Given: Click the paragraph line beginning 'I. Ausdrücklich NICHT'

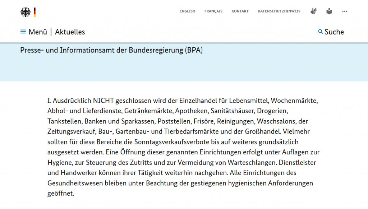Looking at the screenshot, I should coord(183,101).
